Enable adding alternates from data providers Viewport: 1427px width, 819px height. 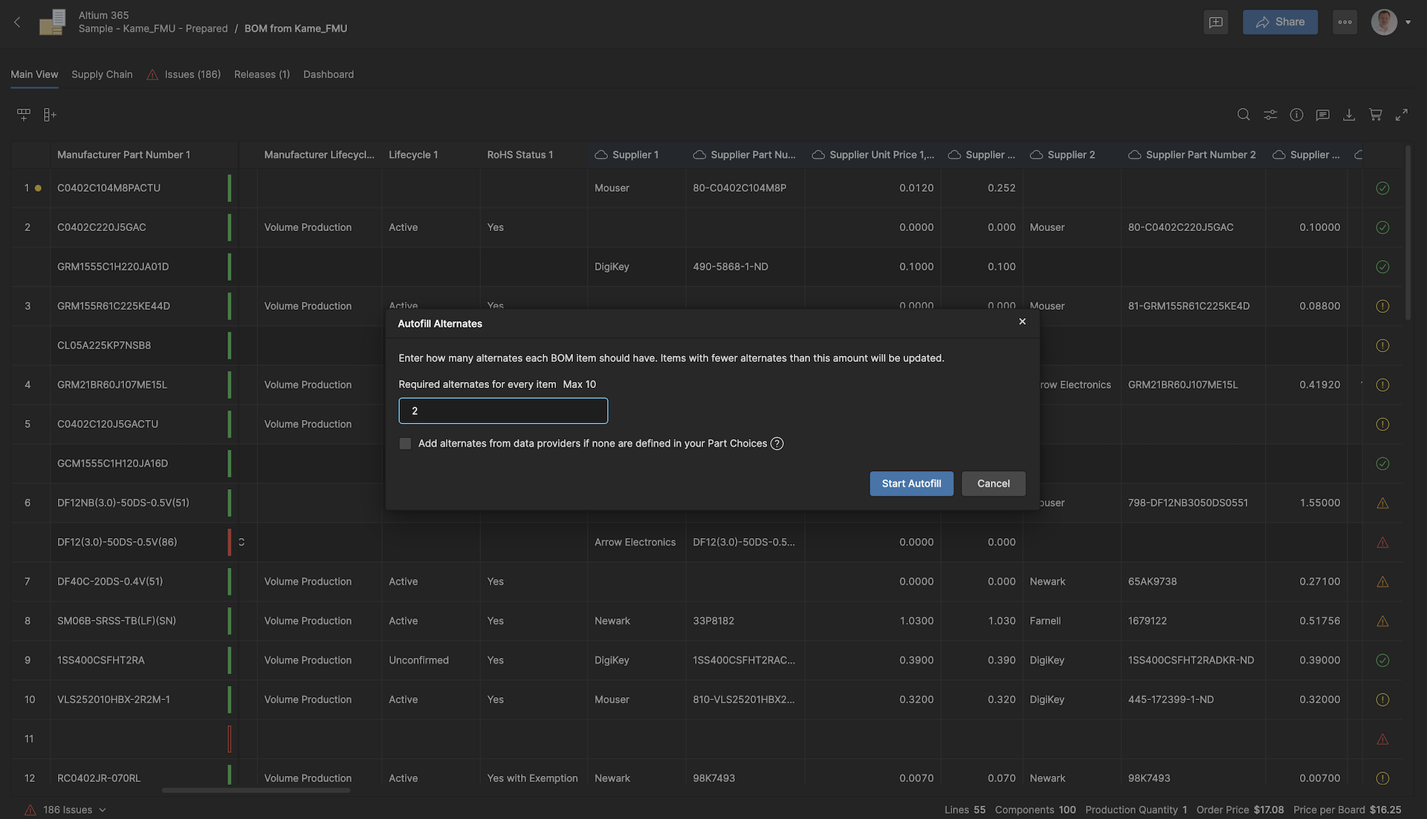[x=405, y=443]
